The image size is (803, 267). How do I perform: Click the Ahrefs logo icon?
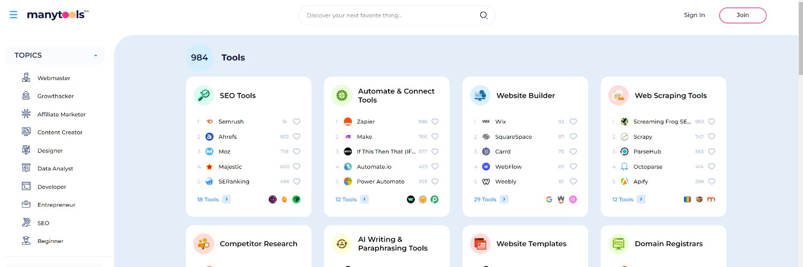209,137
